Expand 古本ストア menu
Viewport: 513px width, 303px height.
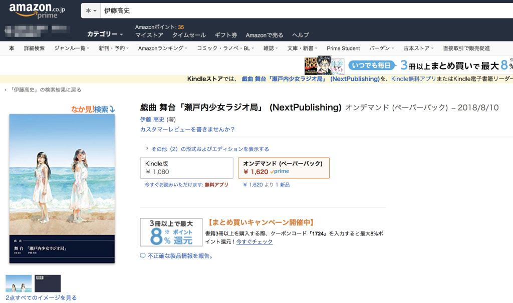click(418, 48)
